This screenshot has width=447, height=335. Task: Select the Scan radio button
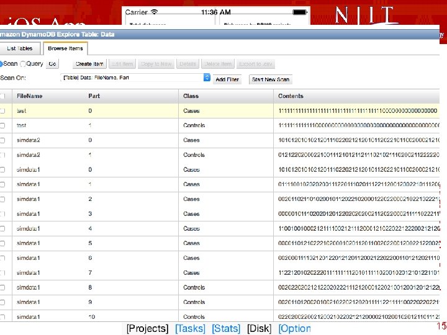pos(1,64)
